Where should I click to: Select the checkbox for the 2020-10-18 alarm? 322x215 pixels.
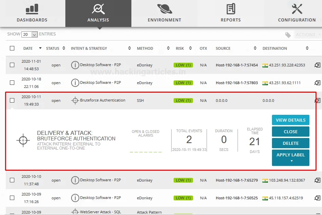(x=12, y=82)
